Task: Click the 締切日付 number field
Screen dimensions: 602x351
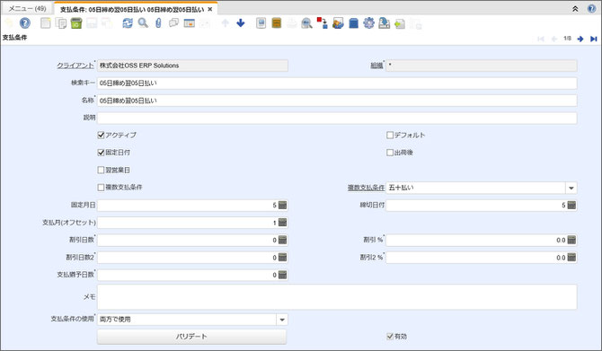Action: pos(476,206)
